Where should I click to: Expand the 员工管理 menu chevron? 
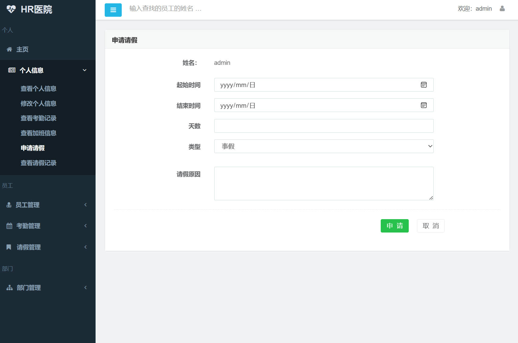tap(86, 205)
